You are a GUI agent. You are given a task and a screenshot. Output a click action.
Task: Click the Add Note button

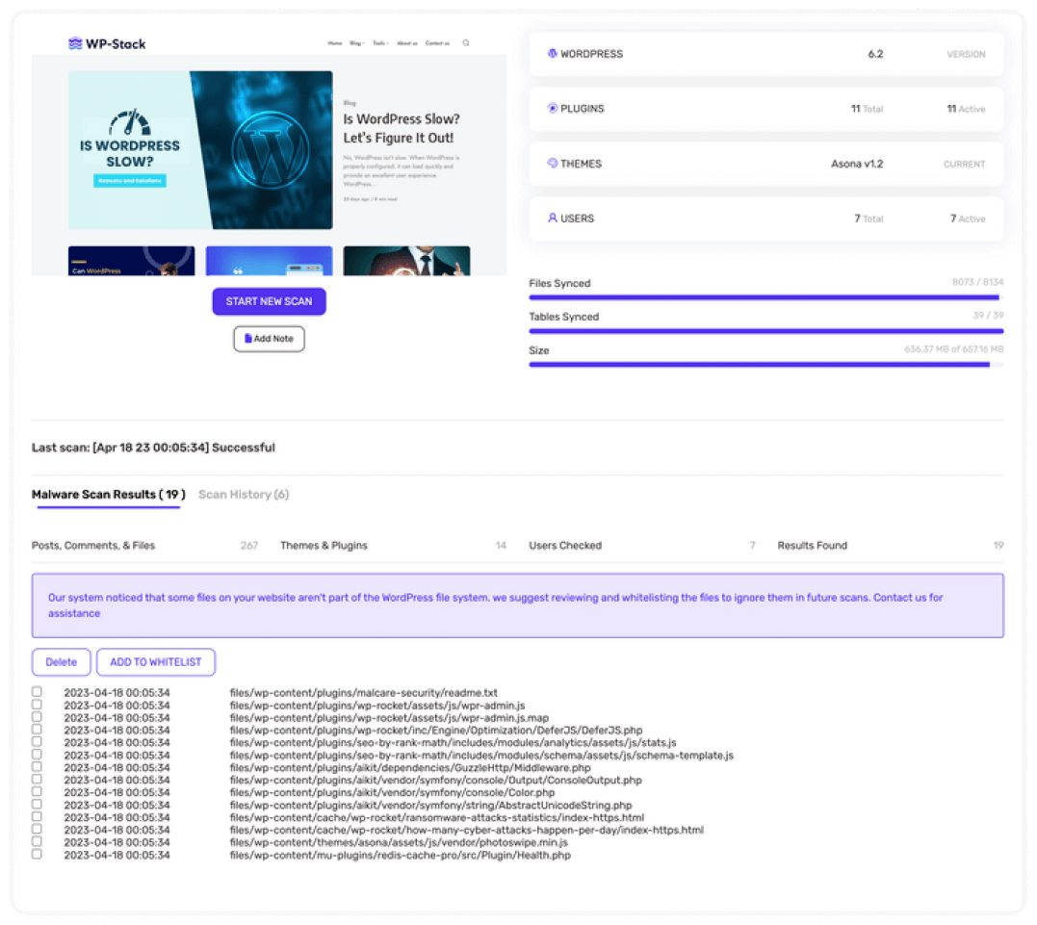click(x=269, y=339)
